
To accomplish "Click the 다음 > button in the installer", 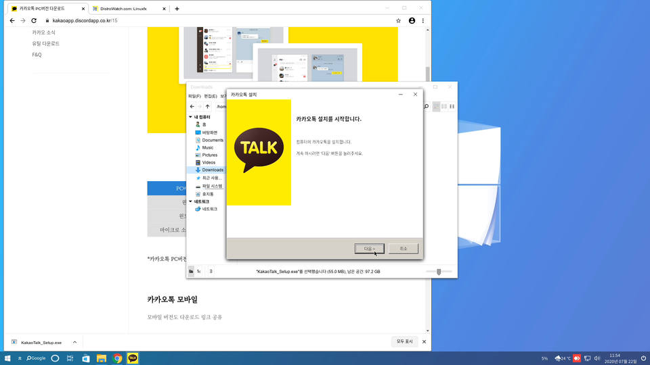I will [x=370, y=249].
